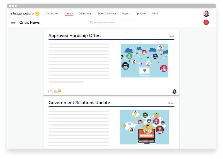Select the Content tab
Viewport: 223px width, 159px height.
68,13
